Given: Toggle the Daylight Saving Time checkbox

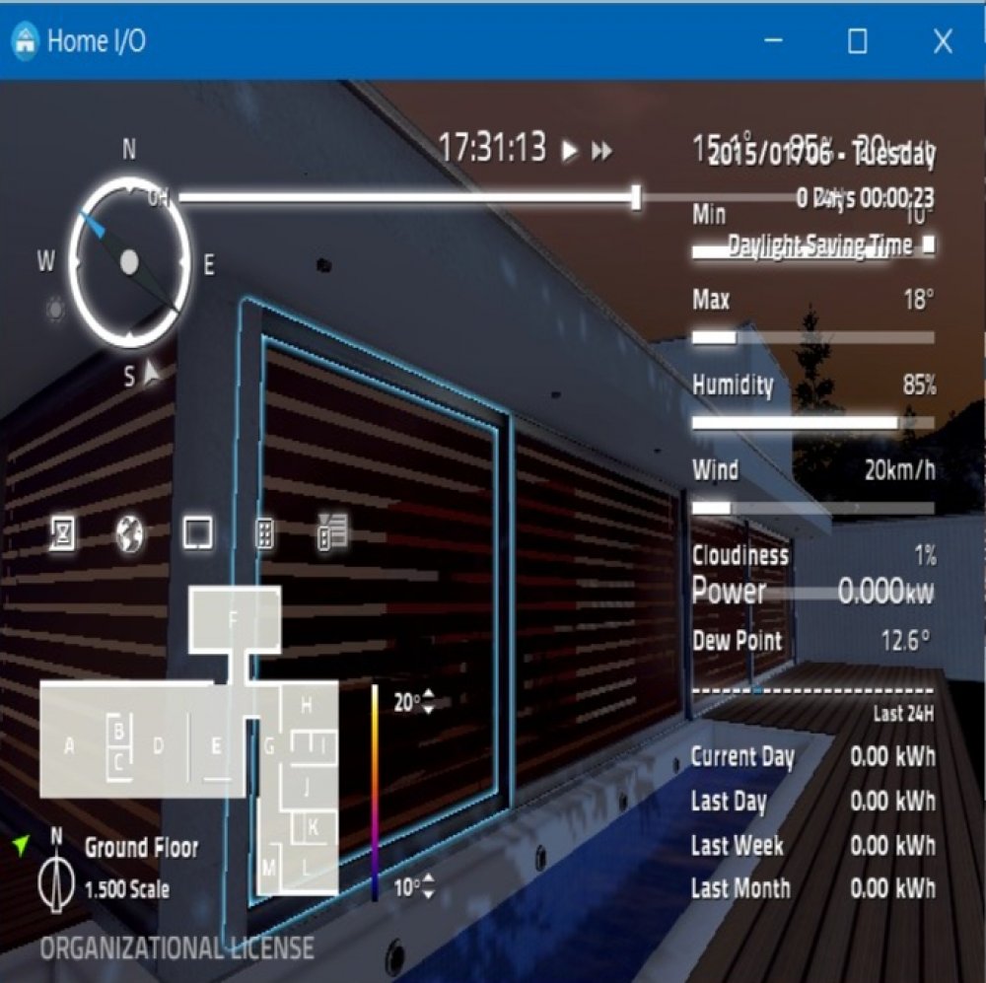Looking at the screenshot, I should click(x=928, y=245).
